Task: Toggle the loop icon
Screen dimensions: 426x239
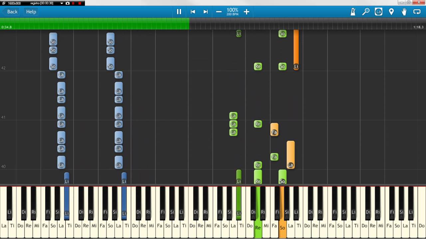Action: pyautogui.click(x=417, y=12)
